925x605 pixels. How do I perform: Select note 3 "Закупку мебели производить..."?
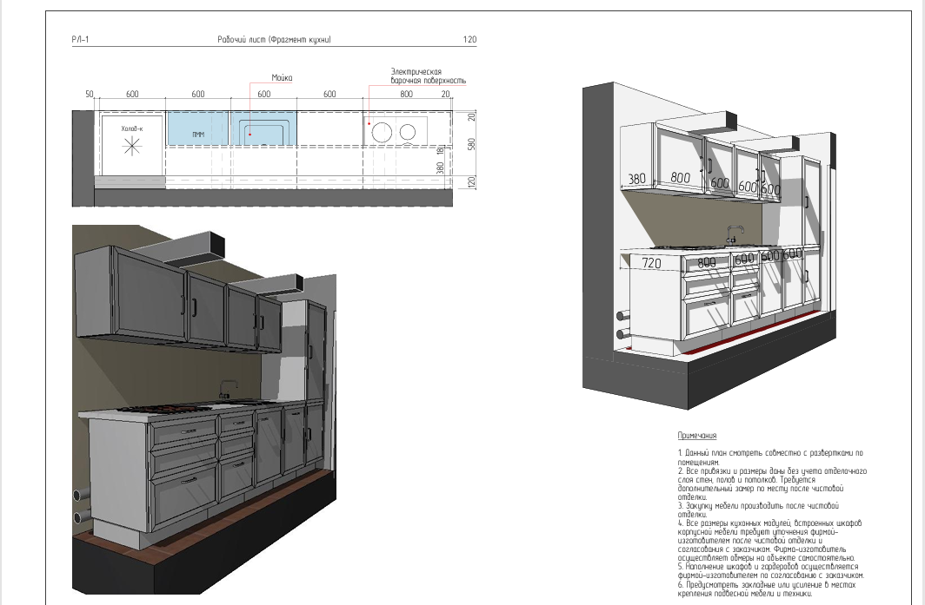pos(758,510)
